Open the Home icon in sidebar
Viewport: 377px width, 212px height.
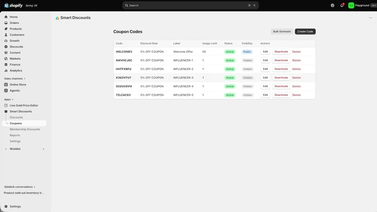point(6,17)
